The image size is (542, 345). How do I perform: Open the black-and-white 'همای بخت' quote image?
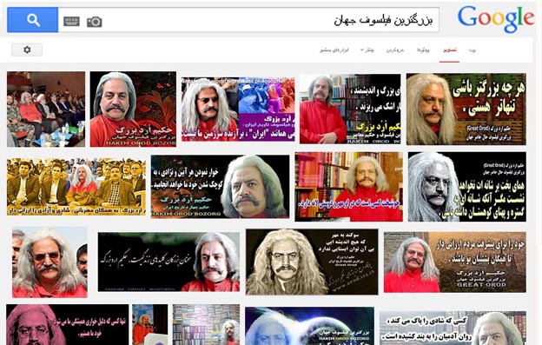pyautogui.click(x=467, y=187)
